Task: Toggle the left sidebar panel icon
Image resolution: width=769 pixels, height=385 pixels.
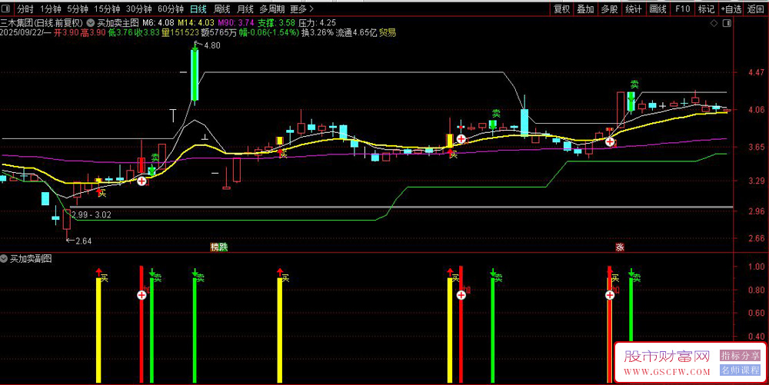Action: pyautogui.click(x=7, y=8)
